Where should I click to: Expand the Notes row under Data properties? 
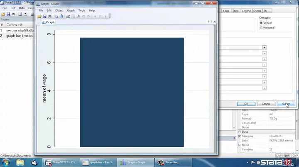(240, 145)
